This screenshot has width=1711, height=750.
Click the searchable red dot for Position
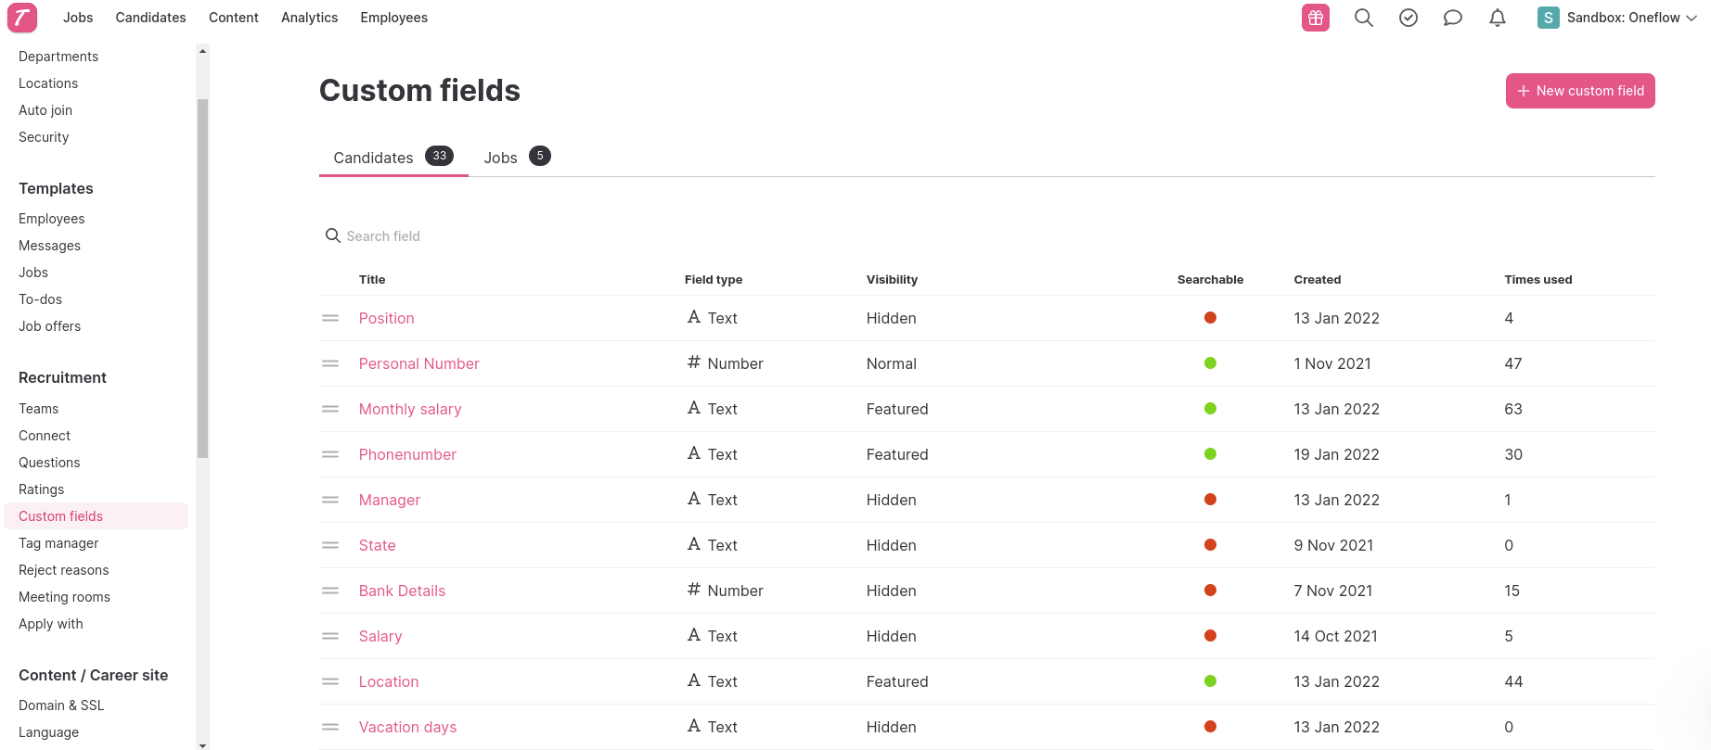coord(1210,318)
